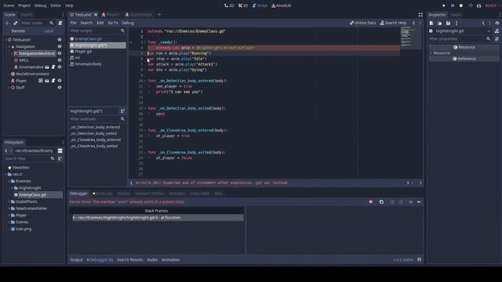Toggle visibility of Stuff node
Viewport: 502px width, 282px height.
[60, 87]
